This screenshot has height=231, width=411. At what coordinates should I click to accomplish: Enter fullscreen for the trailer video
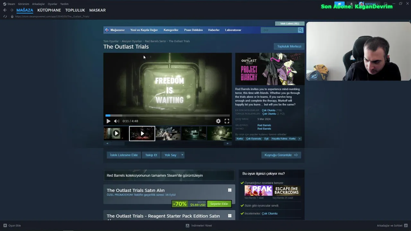point(227,121)
